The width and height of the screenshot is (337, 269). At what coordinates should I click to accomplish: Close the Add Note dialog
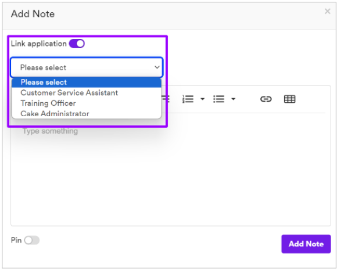(x=327, y=11)
